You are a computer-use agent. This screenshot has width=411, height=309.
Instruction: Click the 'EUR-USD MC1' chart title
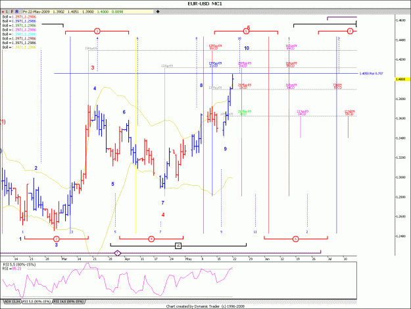[205, 4]
